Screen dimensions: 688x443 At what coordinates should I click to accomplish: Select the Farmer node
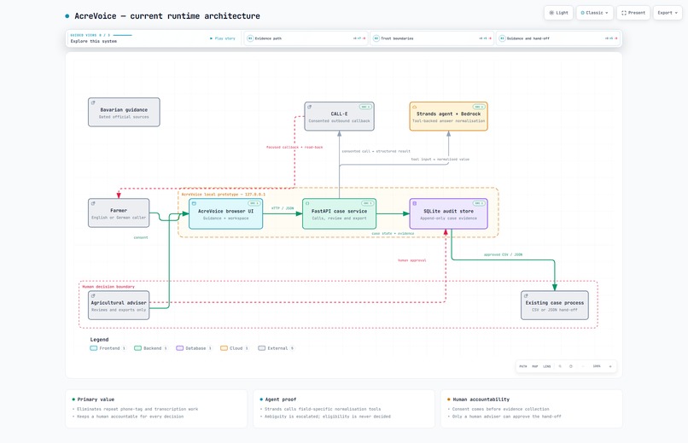[x=119, y=213]
